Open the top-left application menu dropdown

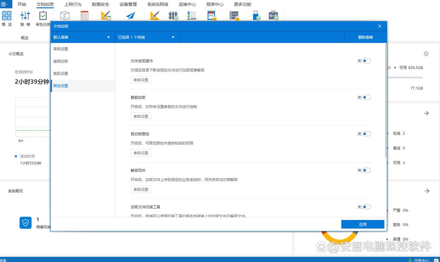point(5,4)
